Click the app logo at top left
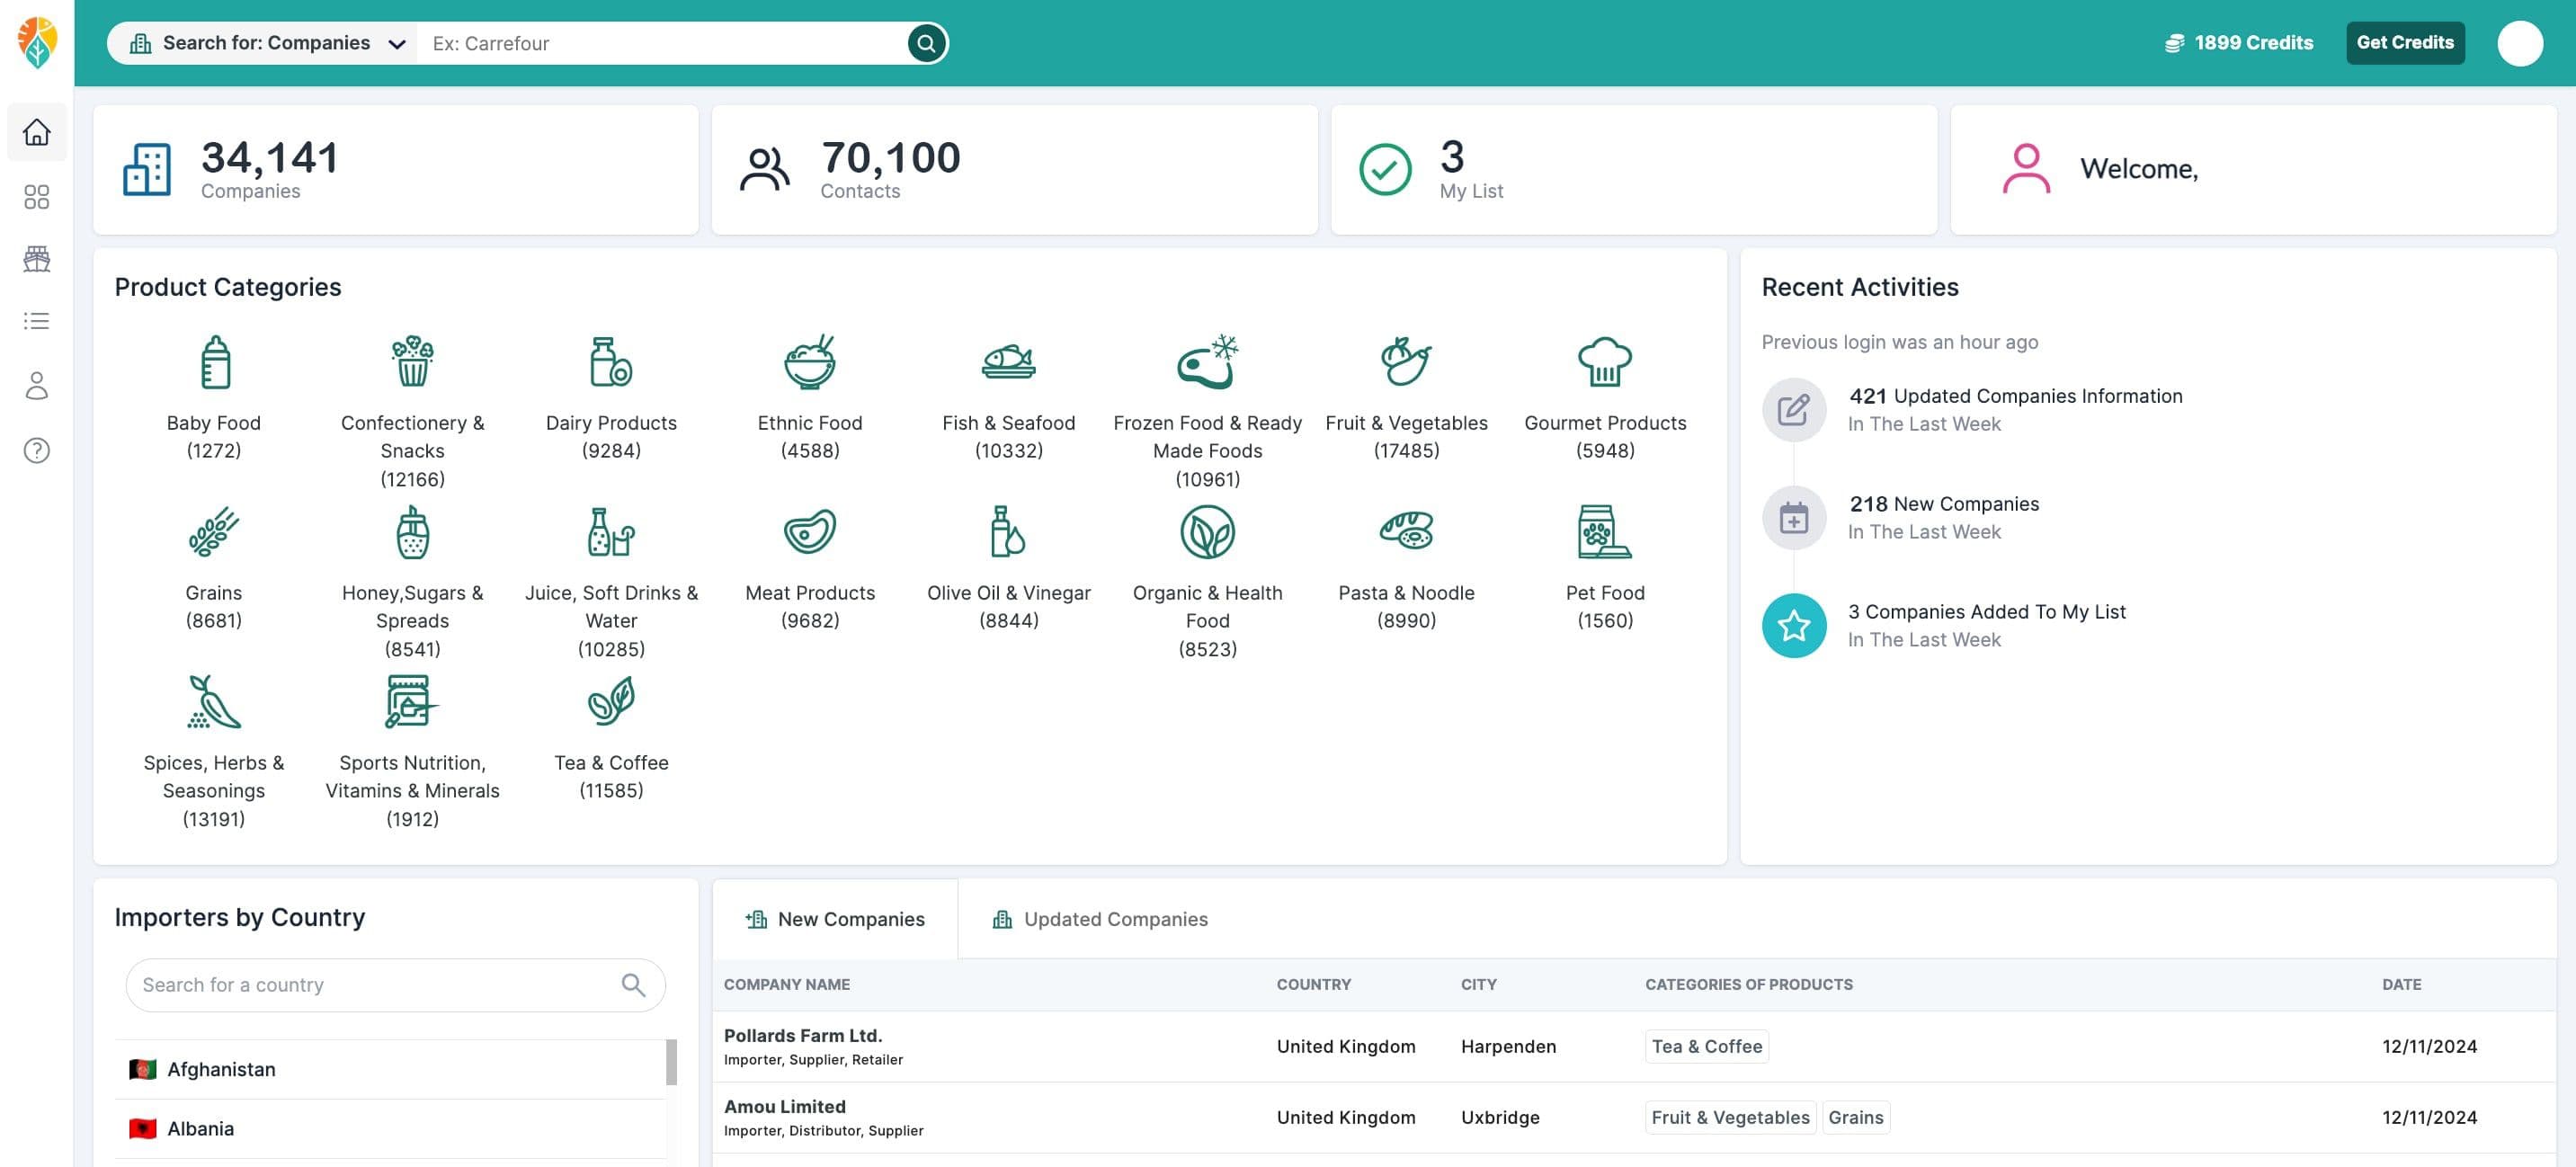Viewport: 2576px width, 1167px height. (x=37, y=42)
